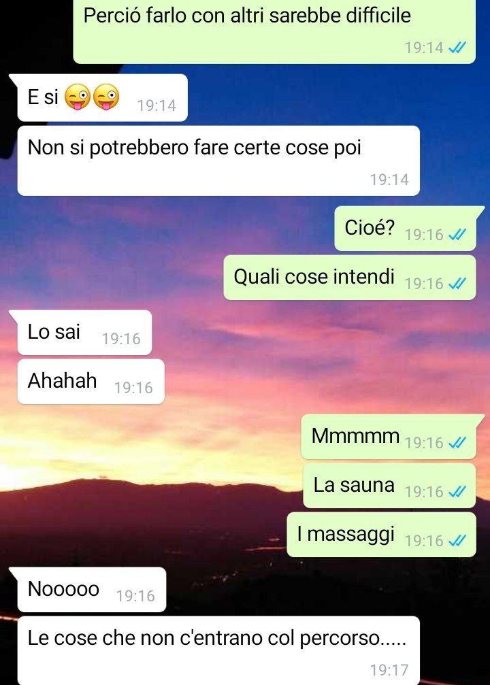Image resolution: width=490 pixels, height=685 pixels.
Task: Tap the 'Quali cose intendi' sent message text
Action: pyautogui.click(x=314, y=277)
